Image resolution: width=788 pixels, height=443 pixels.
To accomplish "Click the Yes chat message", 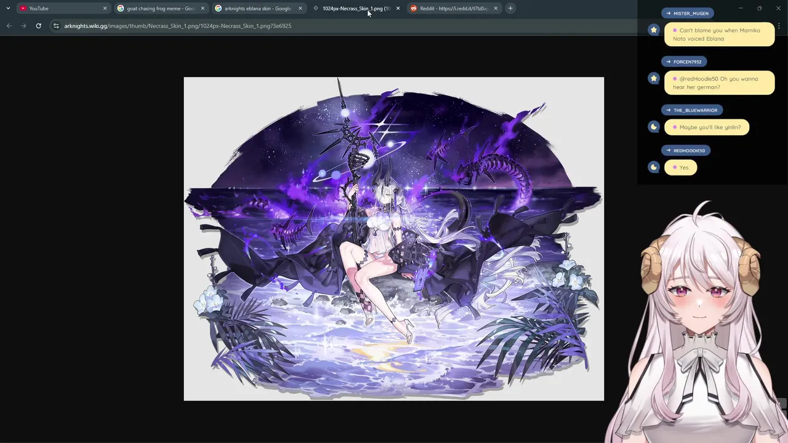I will click(680, 167).
